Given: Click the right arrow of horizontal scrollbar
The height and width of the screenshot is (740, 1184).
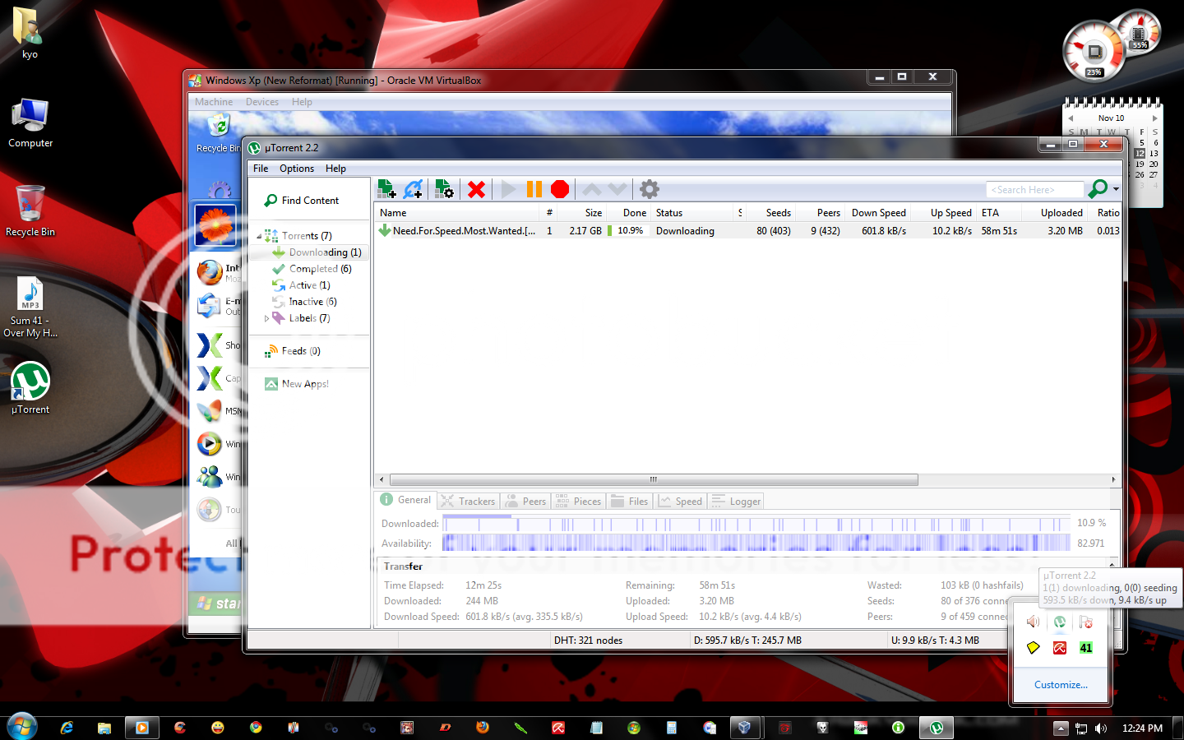Looking at the screenshot, I should 1113,479.
